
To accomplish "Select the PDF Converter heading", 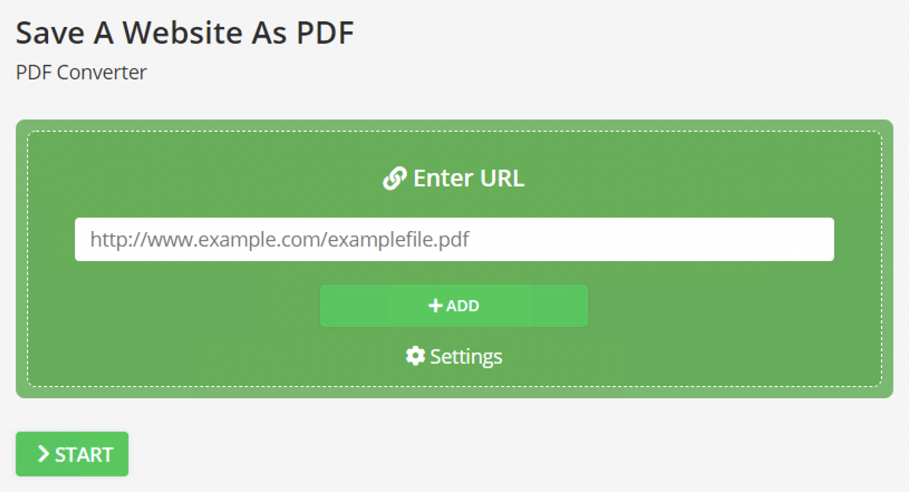I will pyautogui.click(x=80, y=72).
